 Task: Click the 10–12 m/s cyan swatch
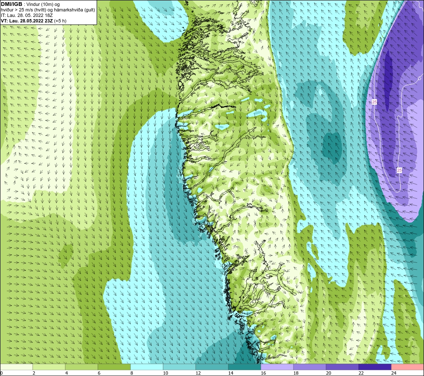[179, 367]
